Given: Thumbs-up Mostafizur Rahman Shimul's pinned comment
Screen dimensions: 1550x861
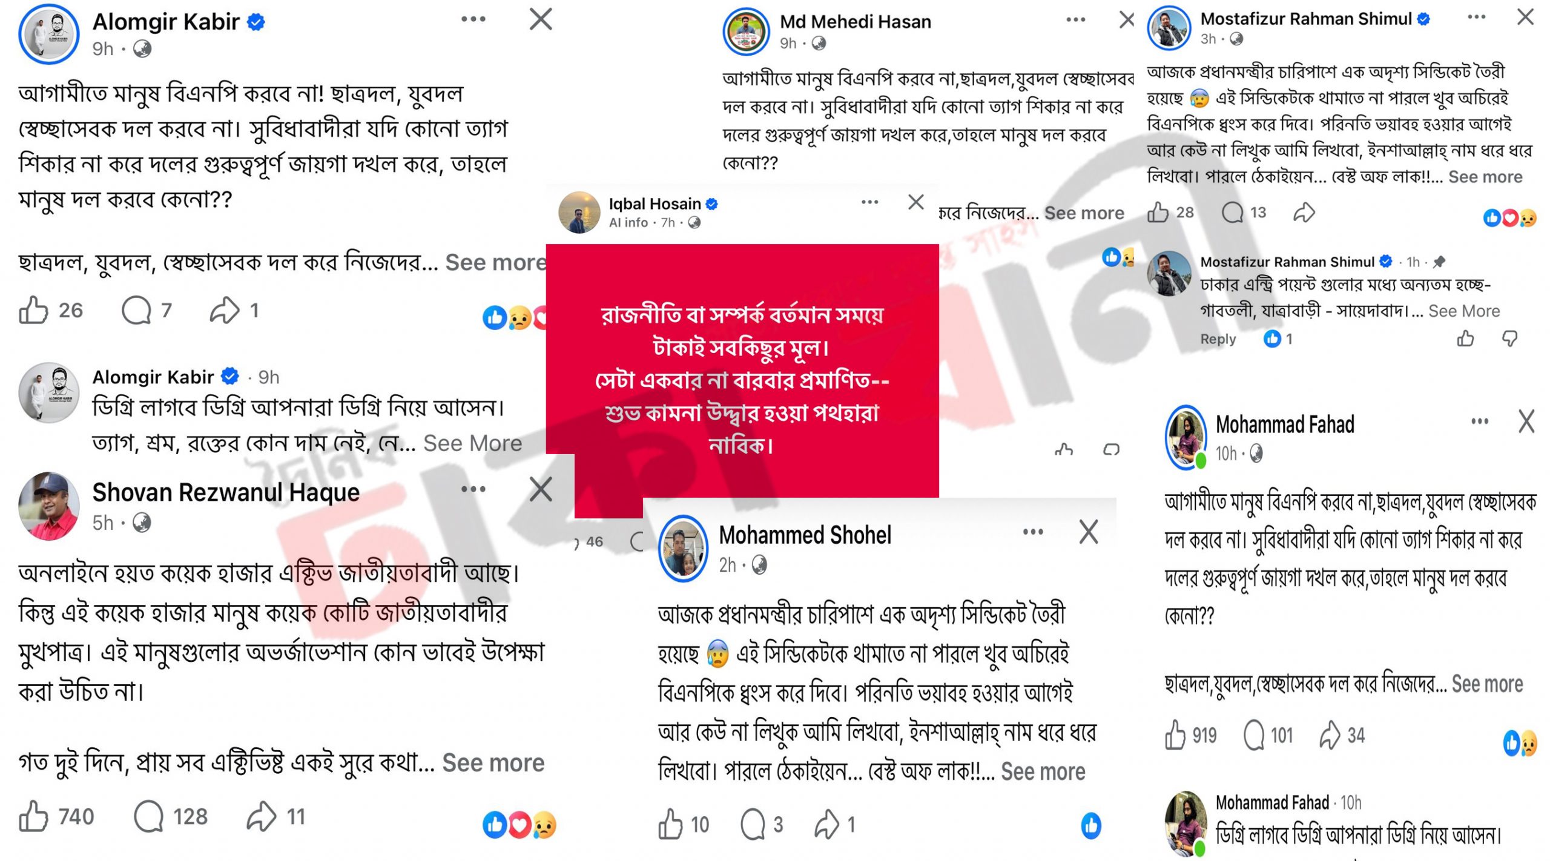Looking at the screenshot, I should pos(1465,338).
